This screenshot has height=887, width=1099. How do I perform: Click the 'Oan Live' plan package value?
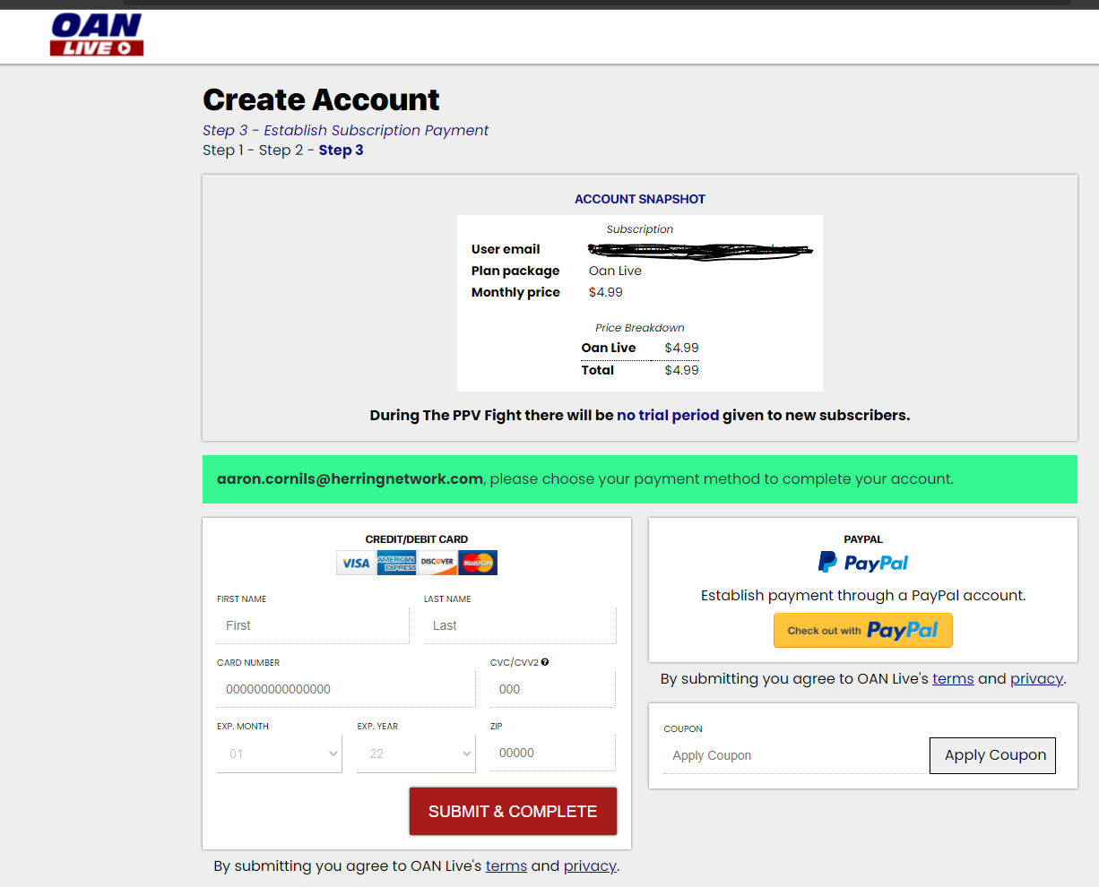[615, 271]
